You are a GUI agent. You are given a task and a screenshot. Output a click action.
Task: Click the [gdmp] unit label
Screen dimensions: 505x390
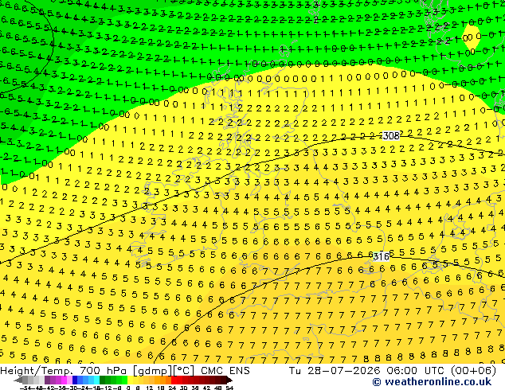(x=152, y=371)
